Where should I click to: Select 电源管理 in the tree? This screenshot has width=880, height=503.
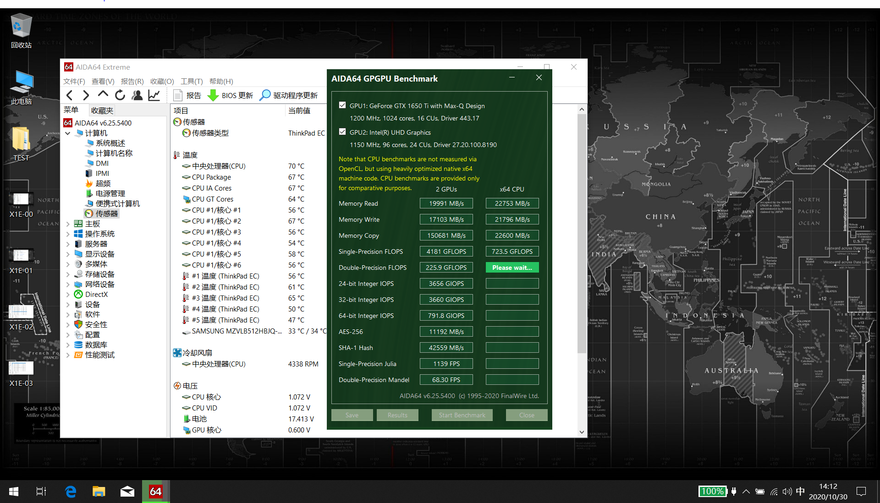[x=105, y=194]
